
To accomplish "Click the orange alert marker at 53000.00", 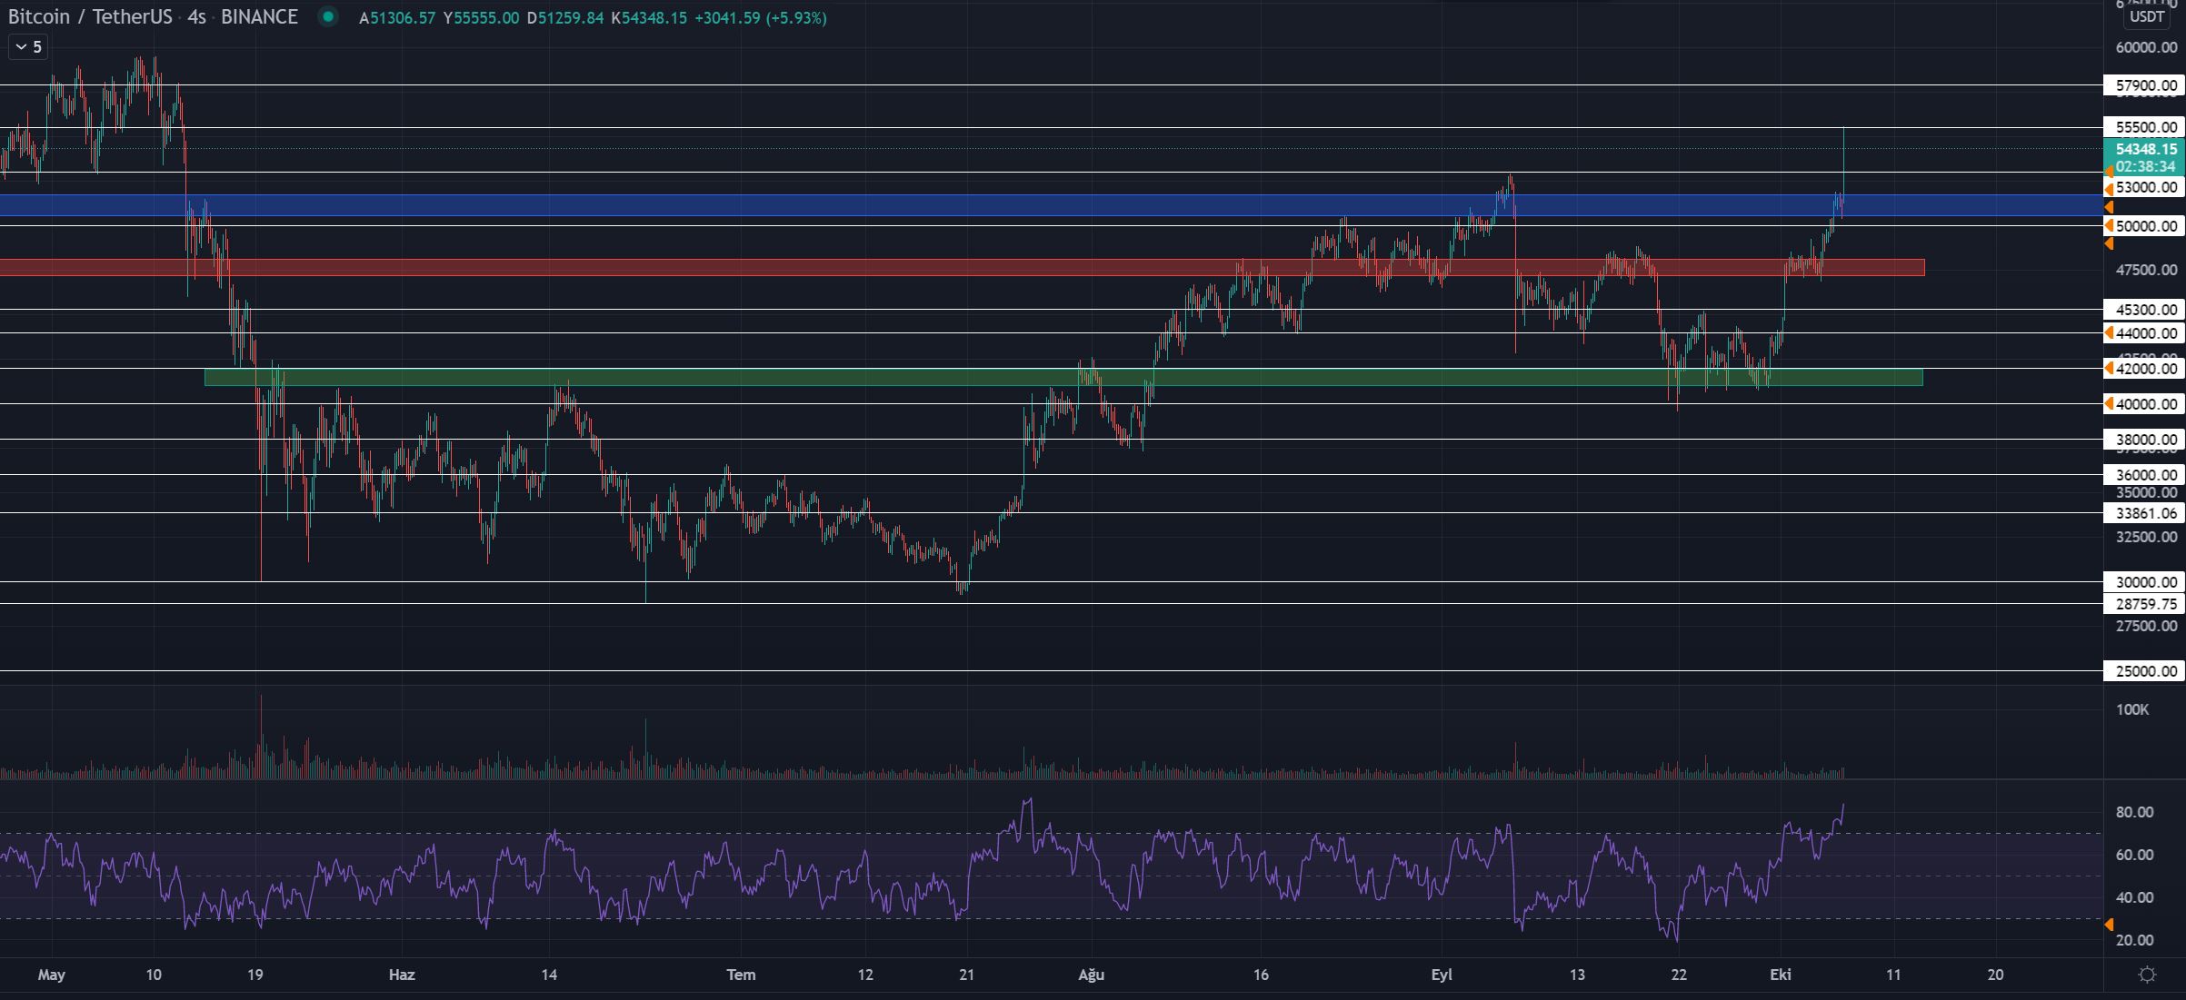I will click(x=2109, y=188).
